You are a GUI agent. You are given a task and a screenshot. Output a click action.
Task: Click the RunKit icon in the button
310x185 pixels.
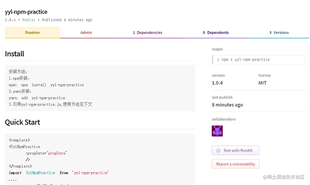click(x=218, y=151)
